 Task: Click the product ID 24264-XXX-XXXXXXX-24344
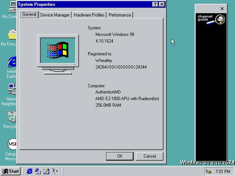coord(121,67)
